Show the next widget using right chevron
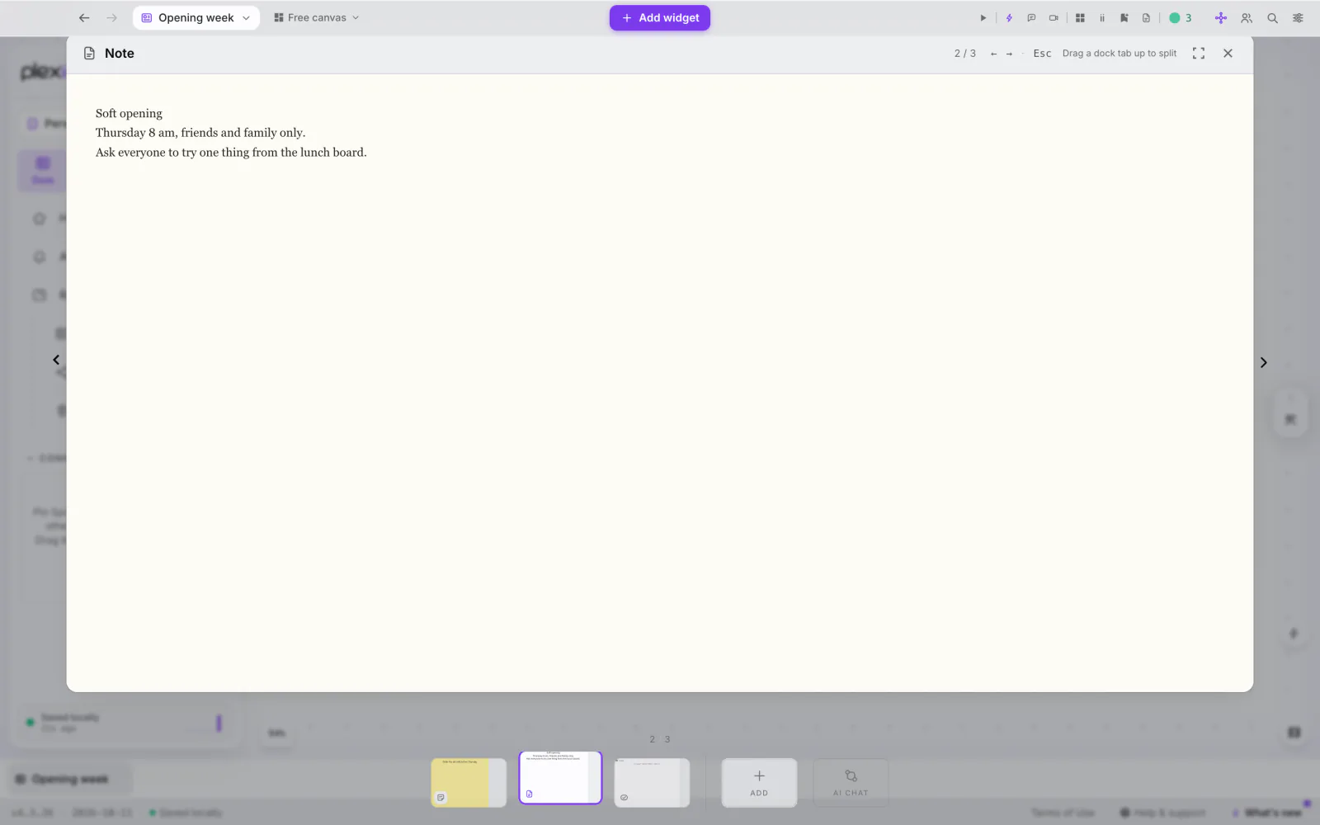The width and height of the screenshot is (1320, 825). tap(1263, 363)
